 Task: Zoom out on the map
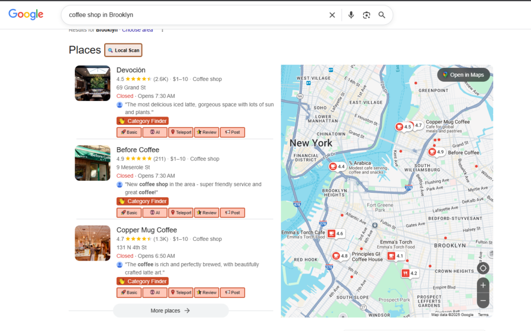tap(483, 300)
